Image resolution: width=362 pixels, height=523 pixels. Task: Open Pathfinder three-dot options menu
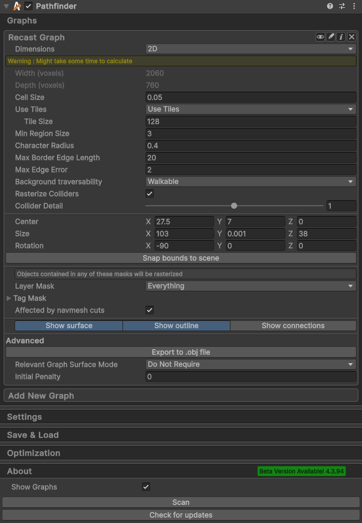tap(354, 6)
